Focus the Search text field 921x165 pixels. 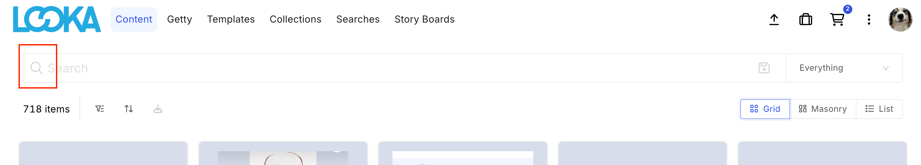tap(393, 68)
